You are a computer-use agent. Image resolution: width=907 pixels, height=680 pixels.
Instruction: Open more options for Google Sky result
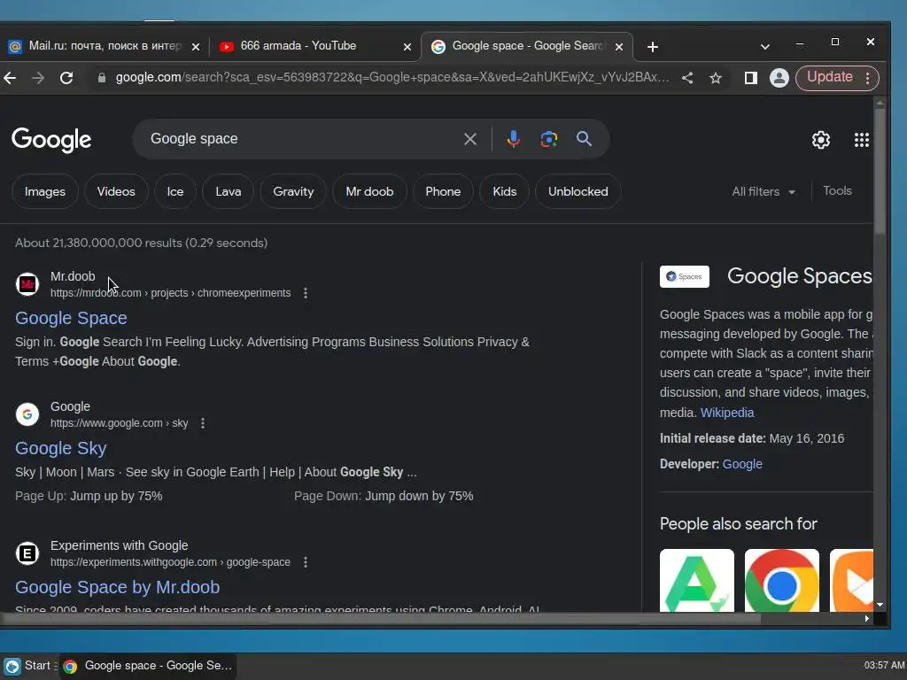203,423
